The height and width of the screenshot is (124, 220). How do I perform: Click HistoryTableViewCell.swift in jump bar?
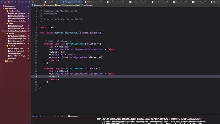(71, 5)
